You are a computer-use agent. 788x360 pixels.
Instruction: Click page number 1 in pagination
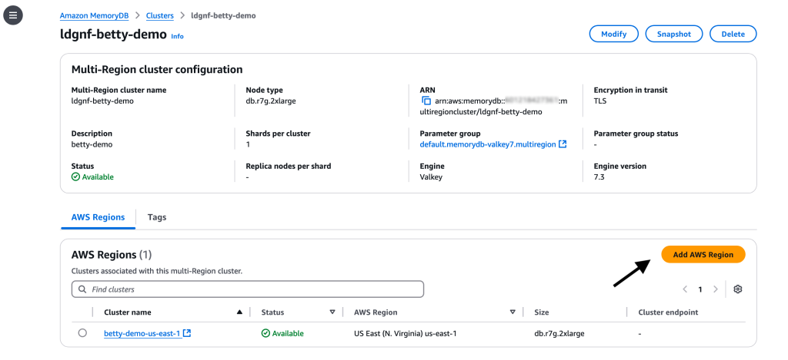[x=700, y=289]
